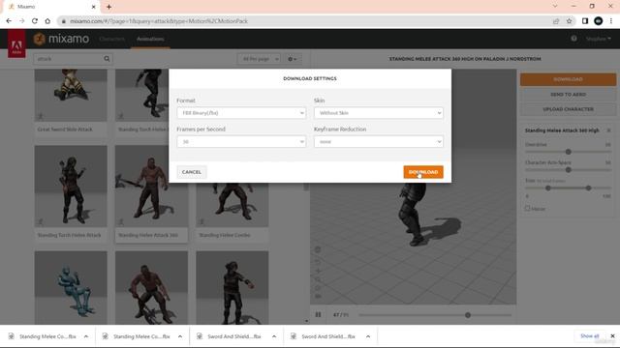Reload the Mixamo page
Image resolution: width=620 pixels, height=348 pixels.
point(35,21)
